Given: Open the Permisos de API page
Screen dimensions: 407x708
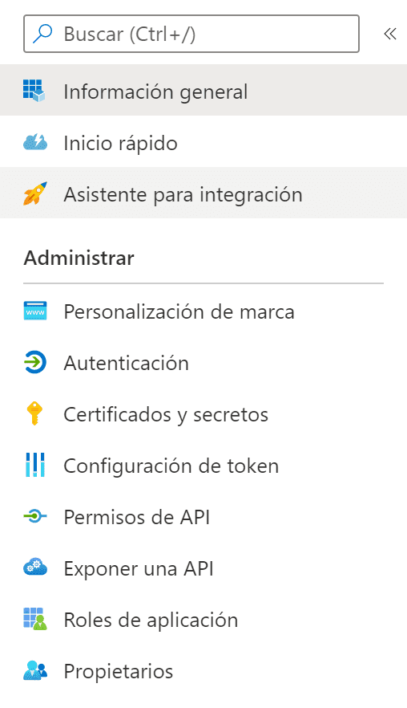Looking at the screenshot, I should [x=203, y=517].
